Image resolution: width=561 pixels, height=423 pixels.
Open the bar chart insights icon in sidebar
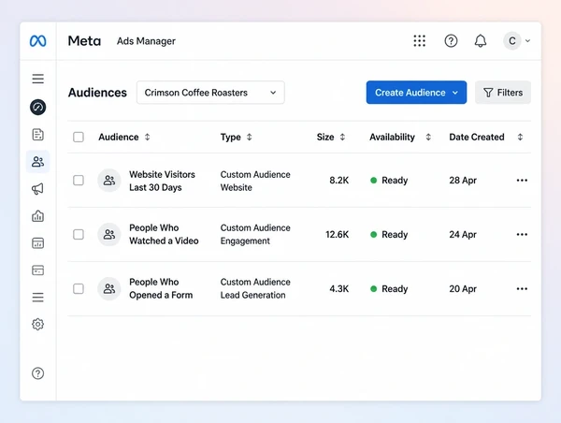(38, 216)
